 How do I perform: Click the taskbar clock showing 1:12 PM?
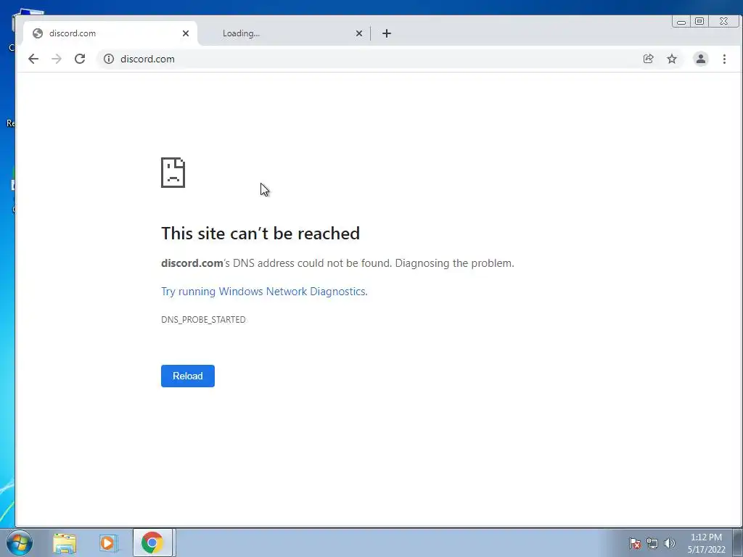[x=706, y=543]
